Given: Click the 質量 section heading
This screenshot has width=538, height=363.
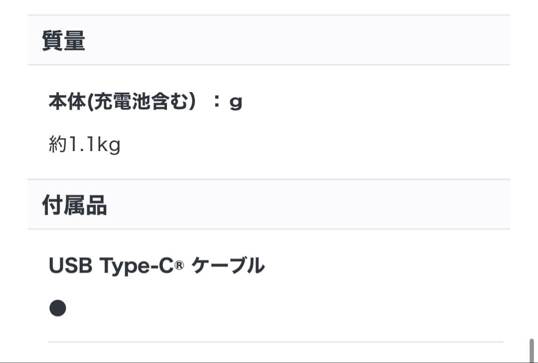Looking at the screenshot, I should (x=63, y=40).
